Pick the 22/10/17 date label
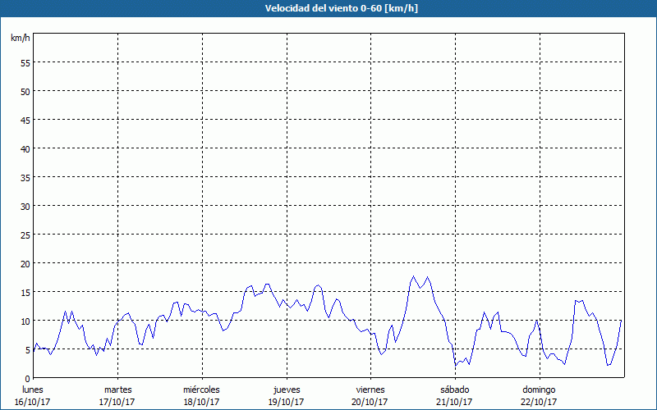Viewport: 657px width, 410px height. [540, 402]
